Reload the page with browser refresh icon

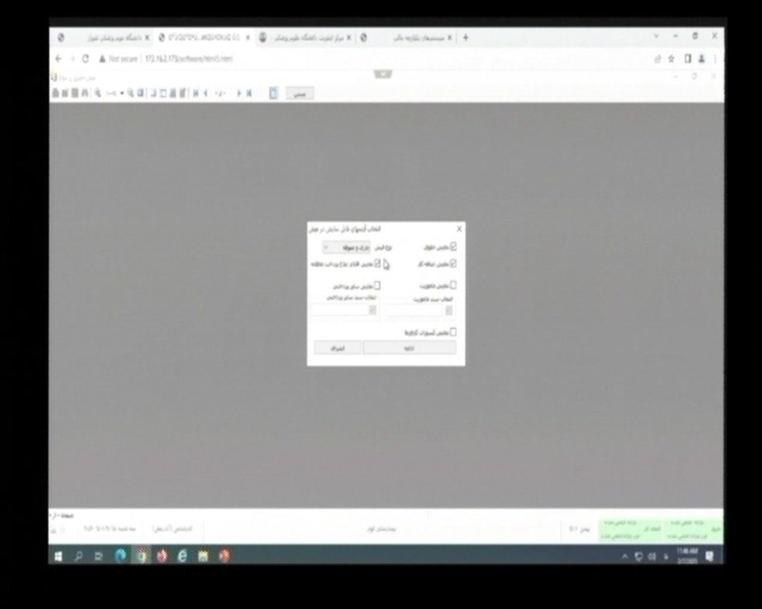(x=86, y=59)
